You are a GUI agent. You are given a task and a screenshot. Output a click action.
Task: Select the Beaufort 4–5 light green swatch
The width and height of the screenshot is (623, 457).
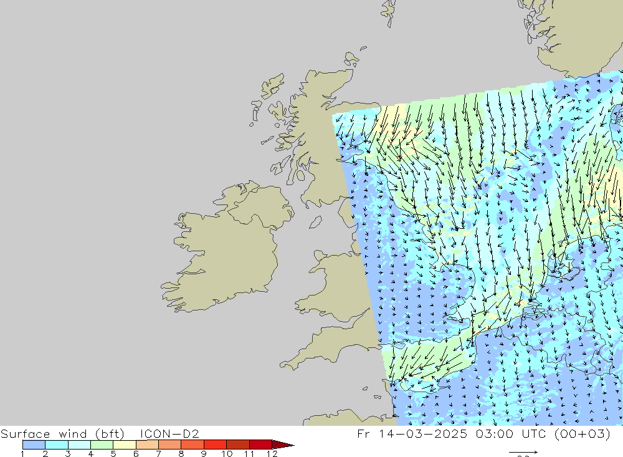pos(102,445)
